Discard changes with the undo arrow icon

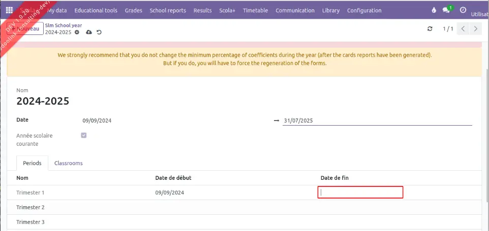(x=99, y=32)
